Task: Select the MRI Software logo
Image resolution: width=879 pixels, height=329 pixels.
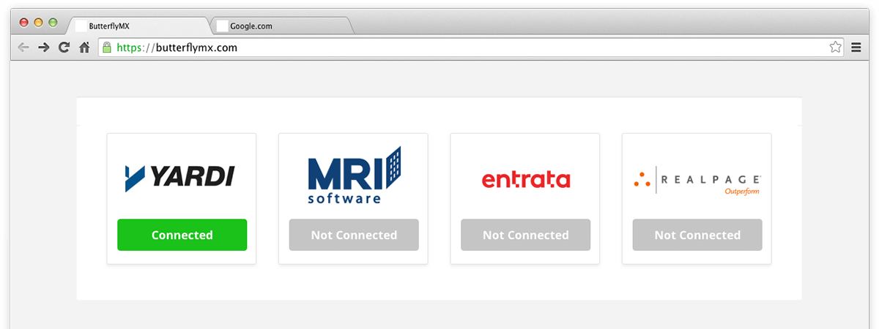Action: [x=355, y=175]
